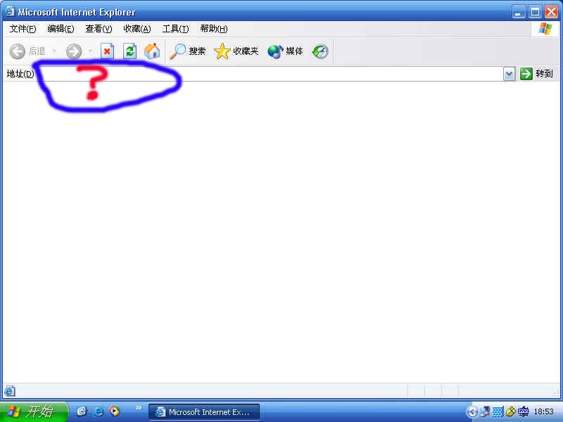
Task: Click the Windows flag throbber logo
Action: pyautogui.click(x=545, y=28)
